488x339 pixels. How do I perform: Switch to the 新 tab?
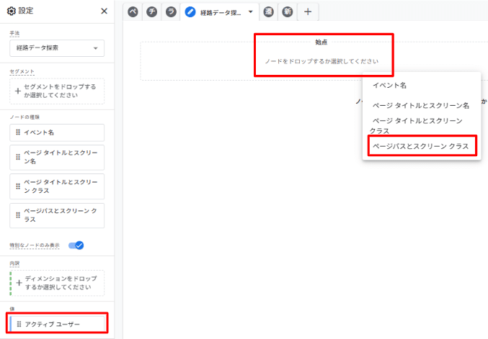pyautogui.click(x=288, y=12)
